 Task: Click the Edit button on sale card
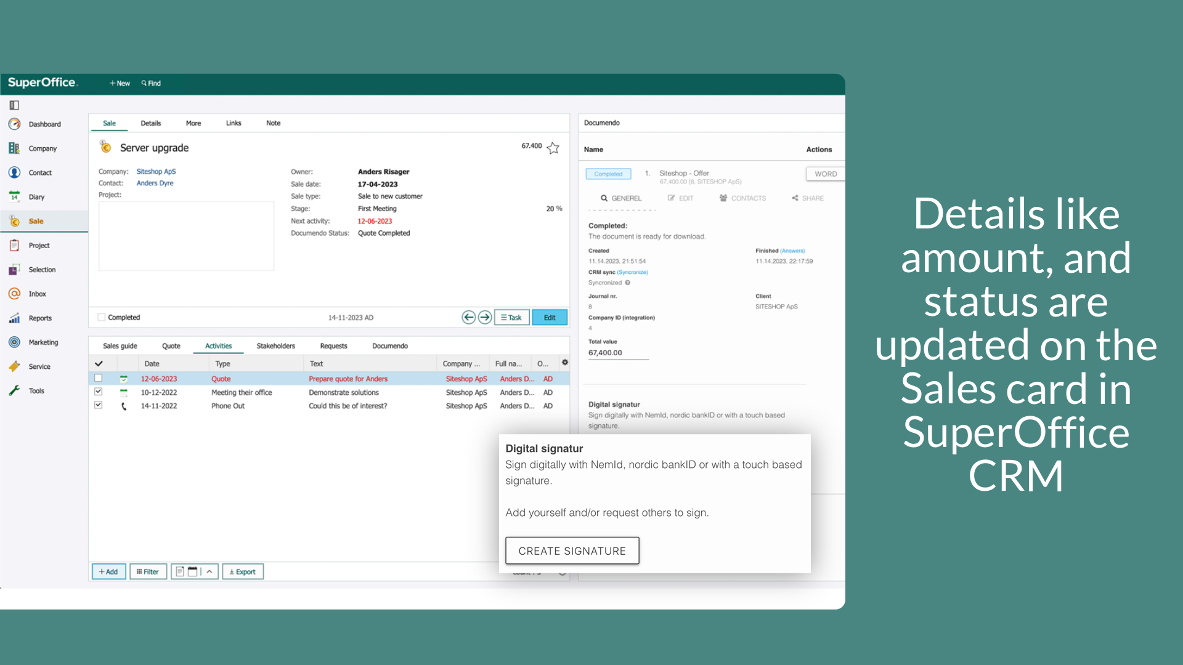(x=550, y=318)
